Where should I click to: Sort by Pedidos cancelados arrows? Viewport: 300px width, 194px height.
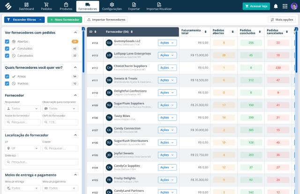pyautogui.click(x=287, y=32)
